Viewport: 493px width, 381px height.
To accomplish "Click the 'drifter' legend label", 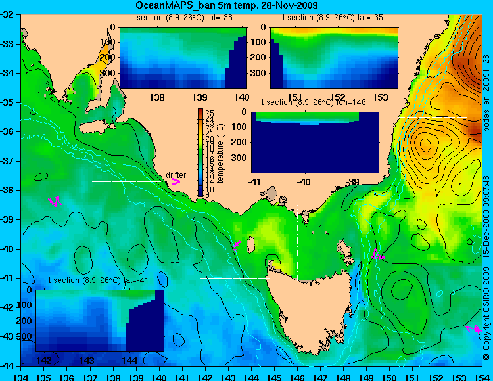I will point(176,175).
